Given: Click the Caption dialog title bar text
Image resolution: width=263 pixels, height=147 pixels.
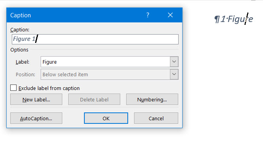Looking at the screenshot, I should (x=21, y=15).
